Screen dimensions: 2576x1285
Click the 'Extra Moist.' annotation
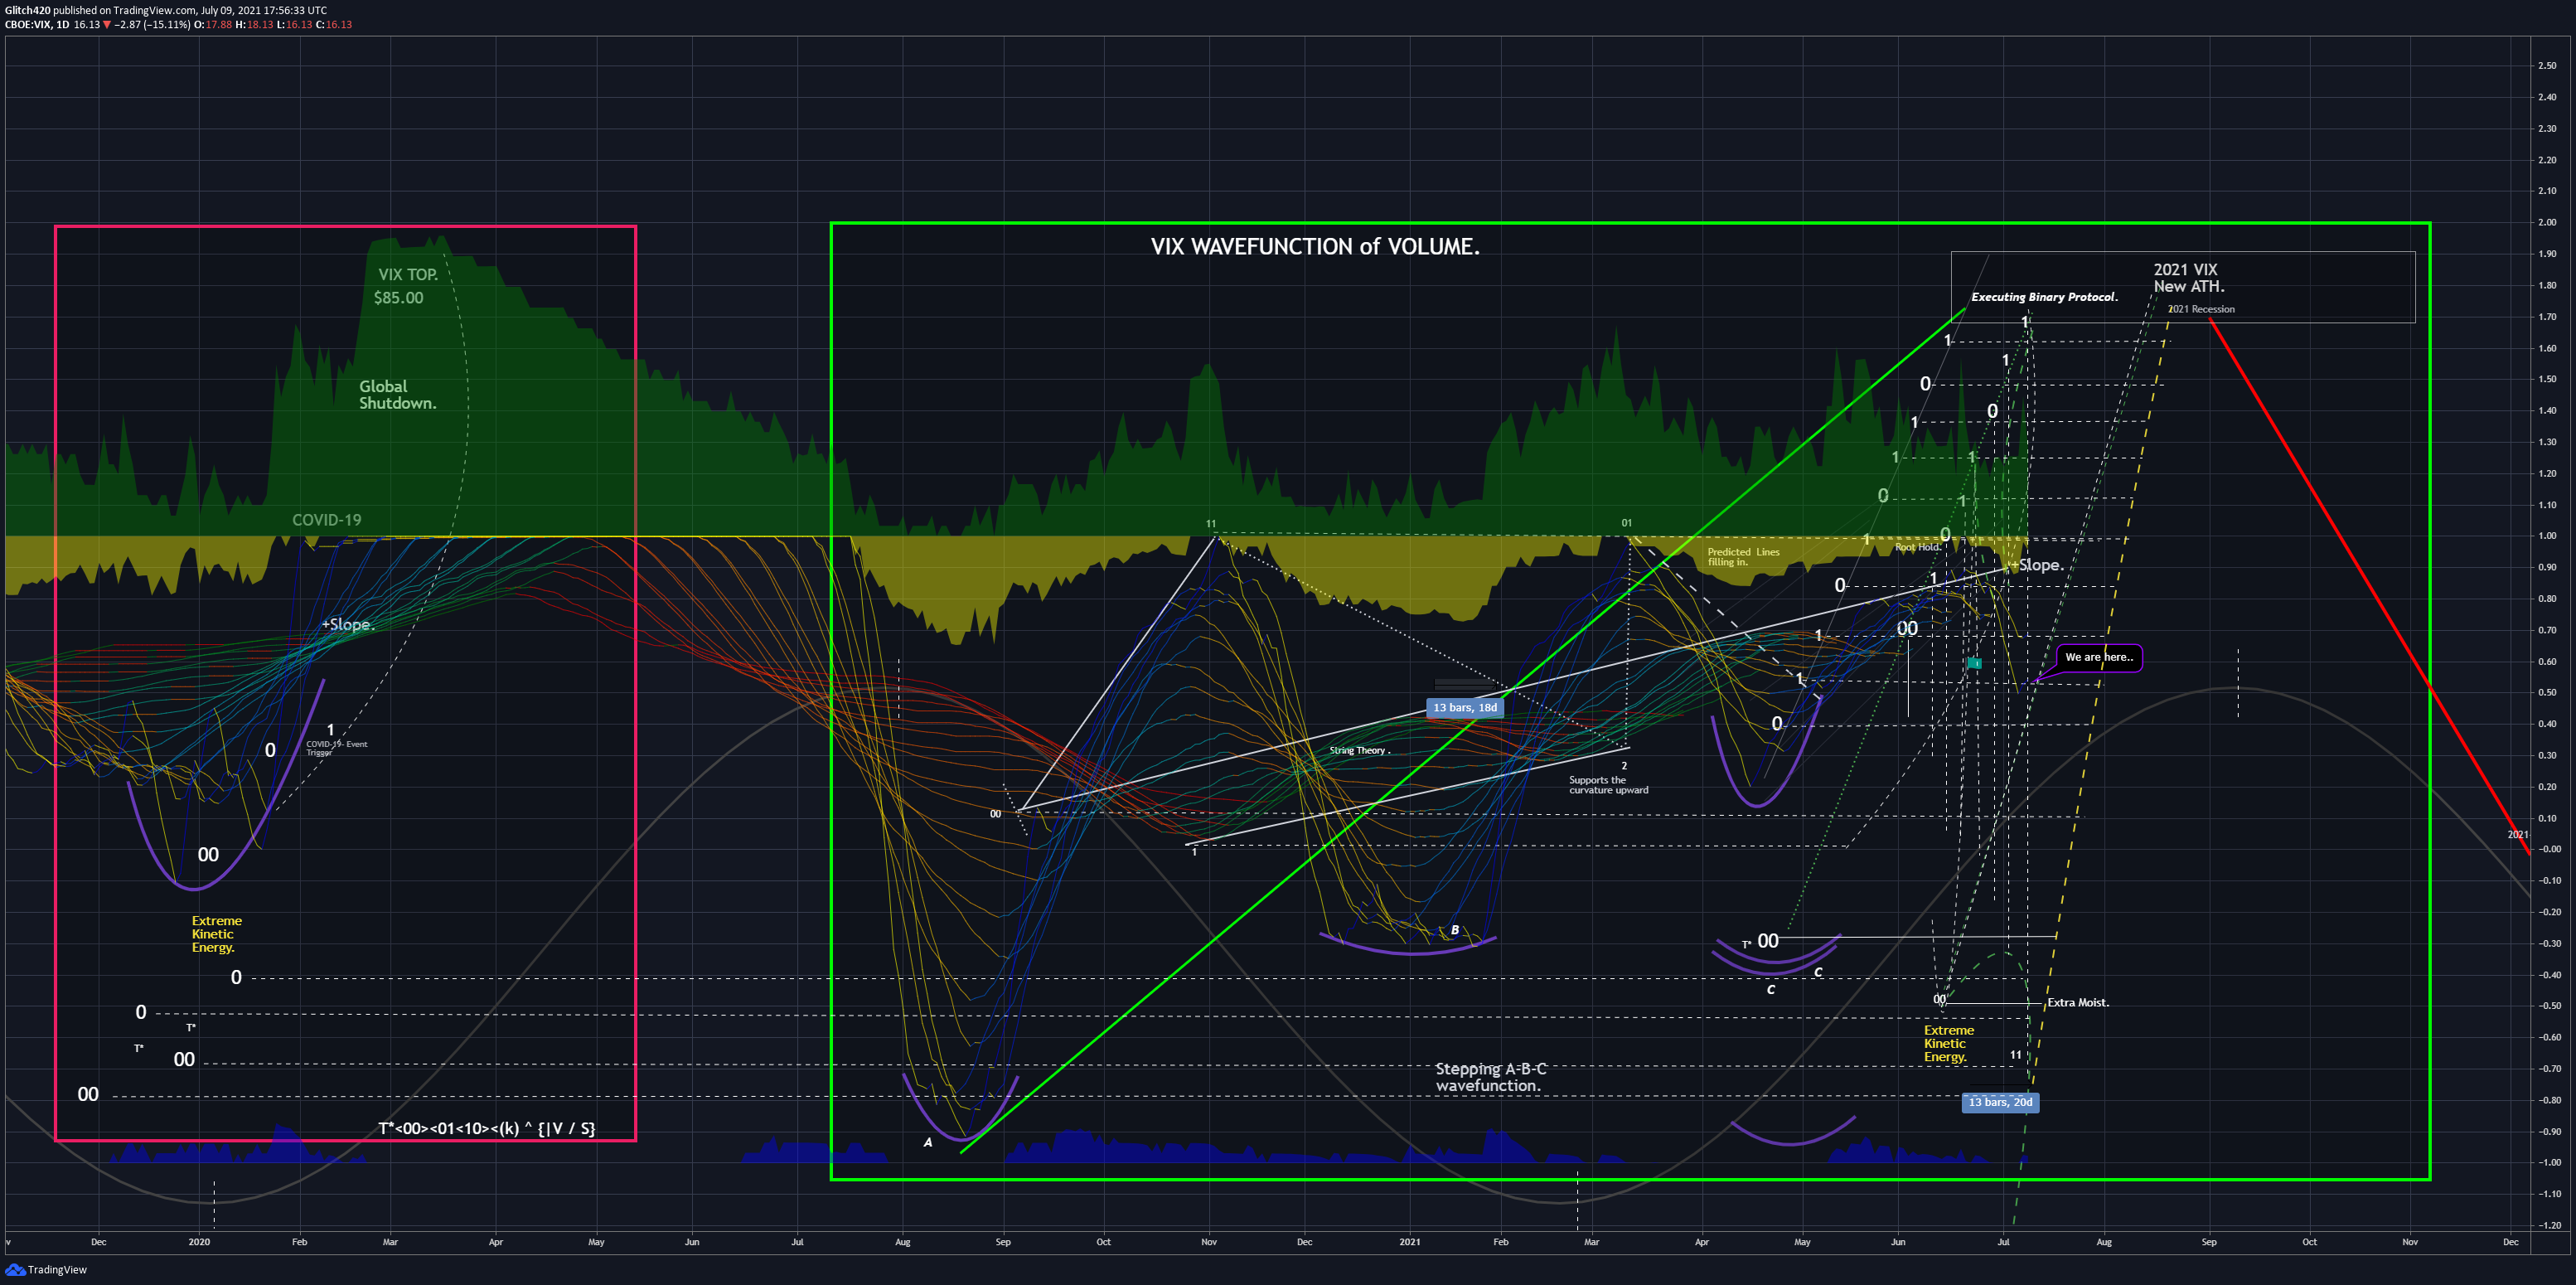click(2077, 1002)
